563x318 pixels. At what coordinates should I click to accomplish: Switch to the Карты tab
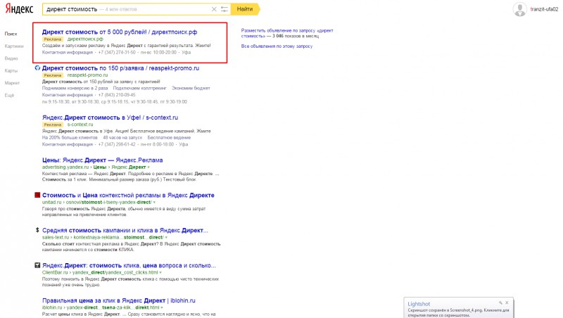pos(11,70)
